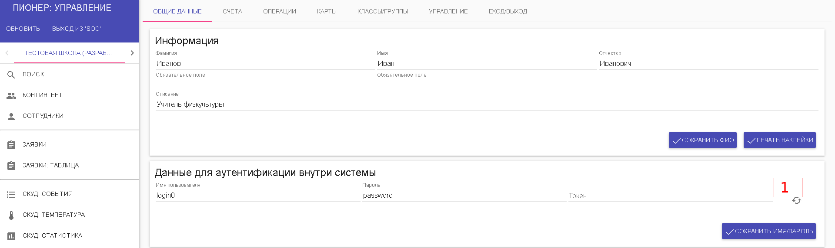The height and width of the screenshot is (248, 835).
Task: Click the Информация heading
Action: (187, 41)
